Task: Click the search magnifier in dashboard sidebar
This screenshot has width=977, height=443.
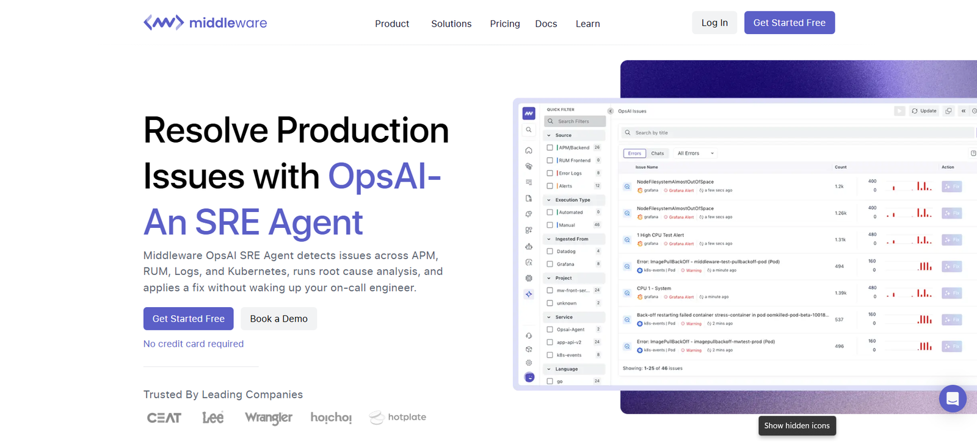Action: 529,130
